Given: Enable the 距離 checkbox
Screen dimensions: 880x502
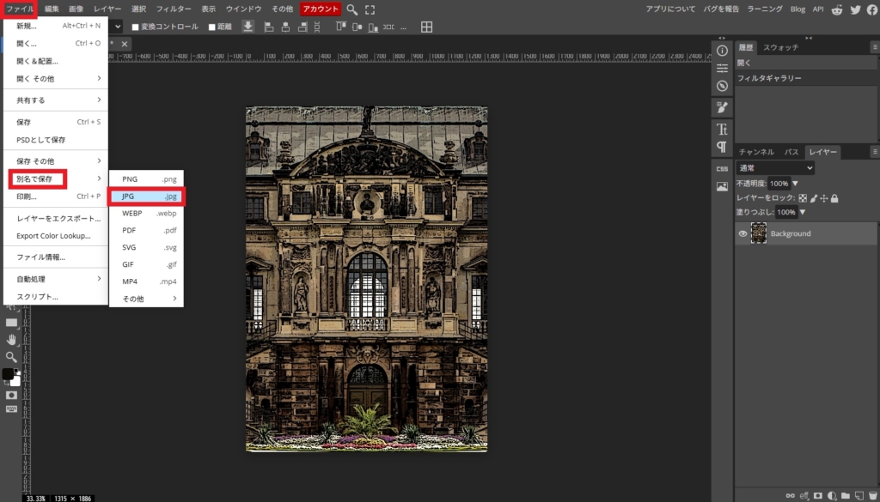Looking at the screenshot, I should 212,27.
